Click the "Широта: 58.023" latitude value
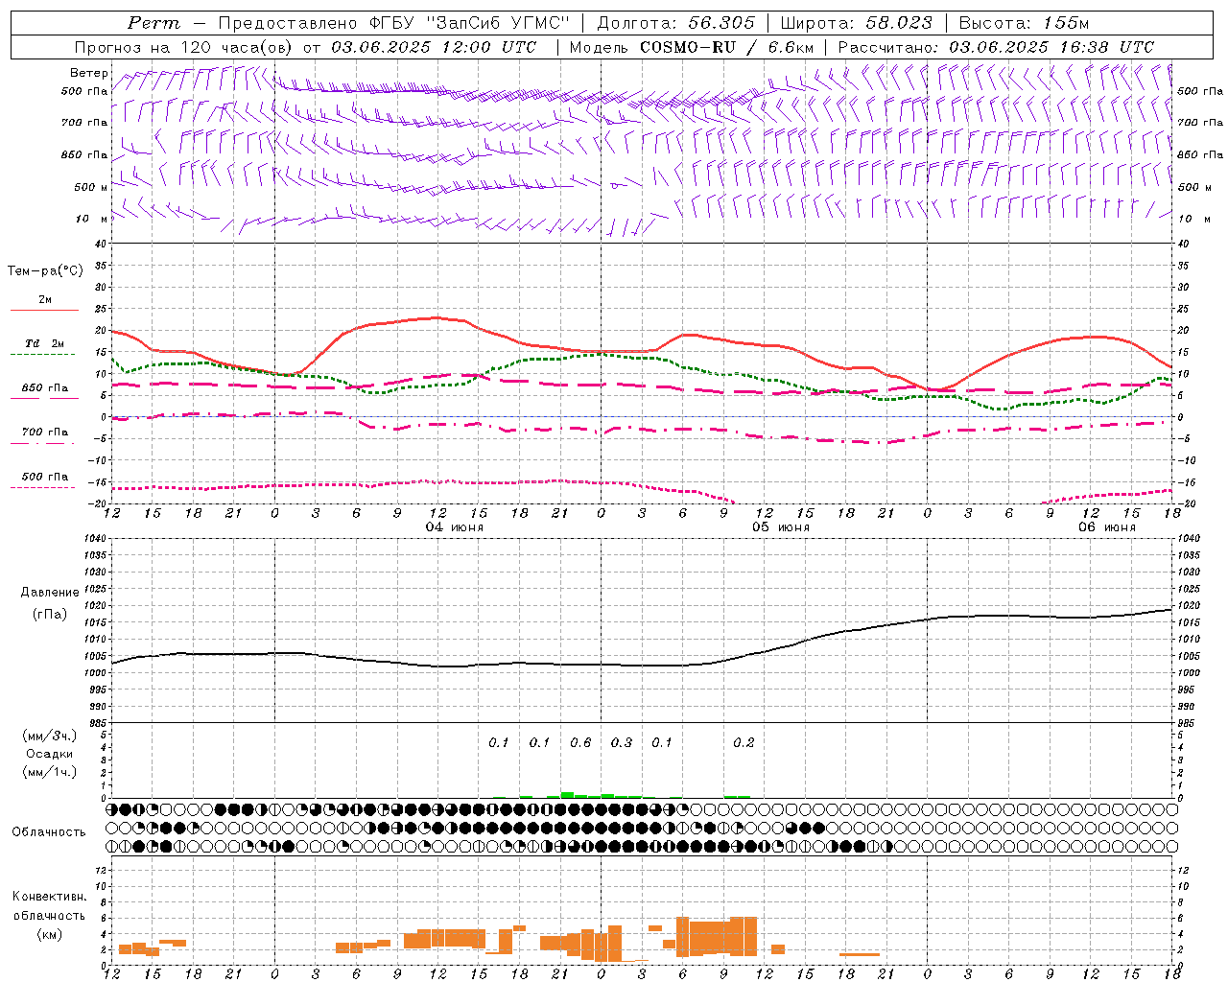Image resolution: width=1228 pixels, height=982 pixels. (x=857, y=23)
